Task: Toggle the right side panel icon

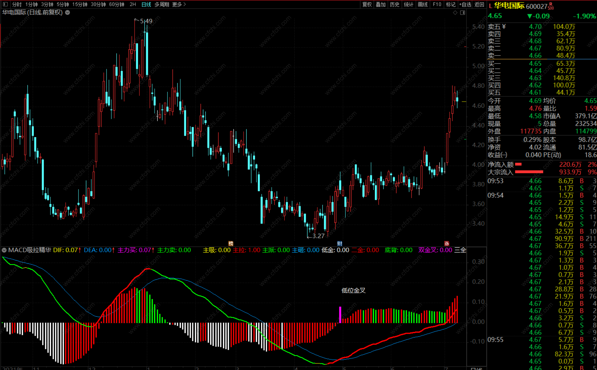Action: point(463,13)
